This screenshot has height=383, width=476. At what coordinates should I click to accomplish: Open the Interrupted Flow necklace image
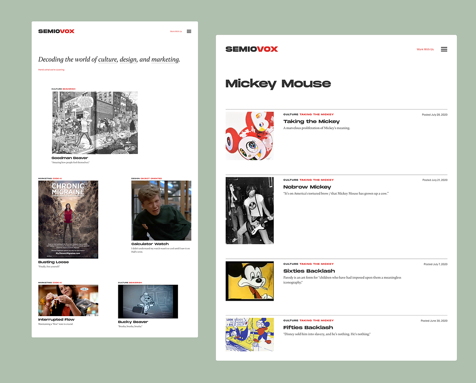(68, 300)
